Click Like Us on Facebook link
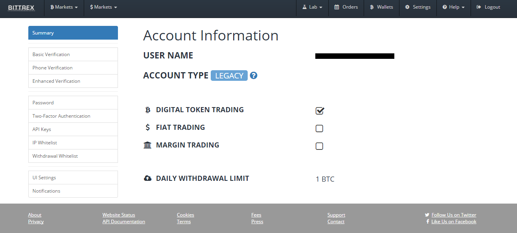517x233 pixels. tap(454, 222)
